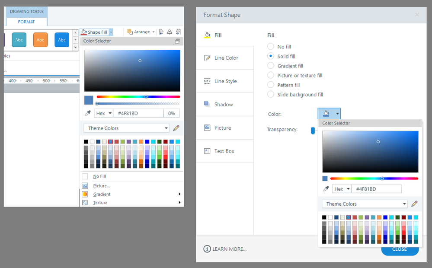
Task: Open the Theme Colors dropdown in the Format Shape selector
Action: [x=364, y=204]
